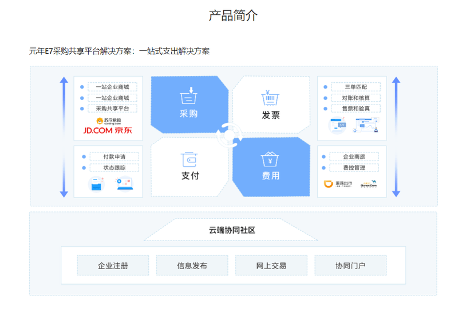Click the 支付 wallet icon
The image size is (474, 316).
pyautogui.click(x=189, y=158)
